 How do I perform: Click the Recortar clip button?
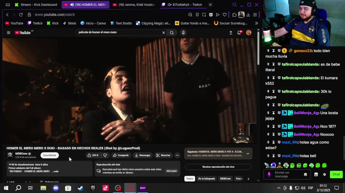click(x=163, y=155)
